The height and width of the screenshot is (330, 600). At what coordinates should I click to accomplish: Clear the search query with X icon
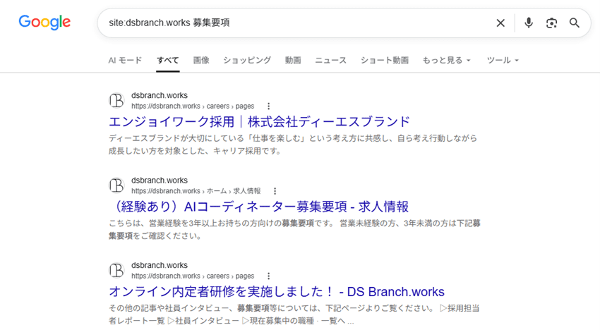[x=500, y=23]
